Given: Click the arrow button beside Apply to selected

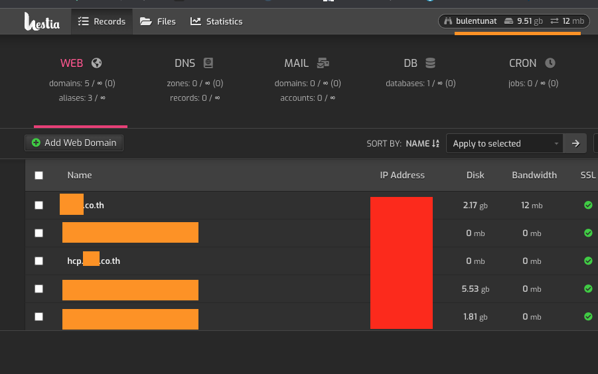Looking at the screenshot, I should pos(575,143).
